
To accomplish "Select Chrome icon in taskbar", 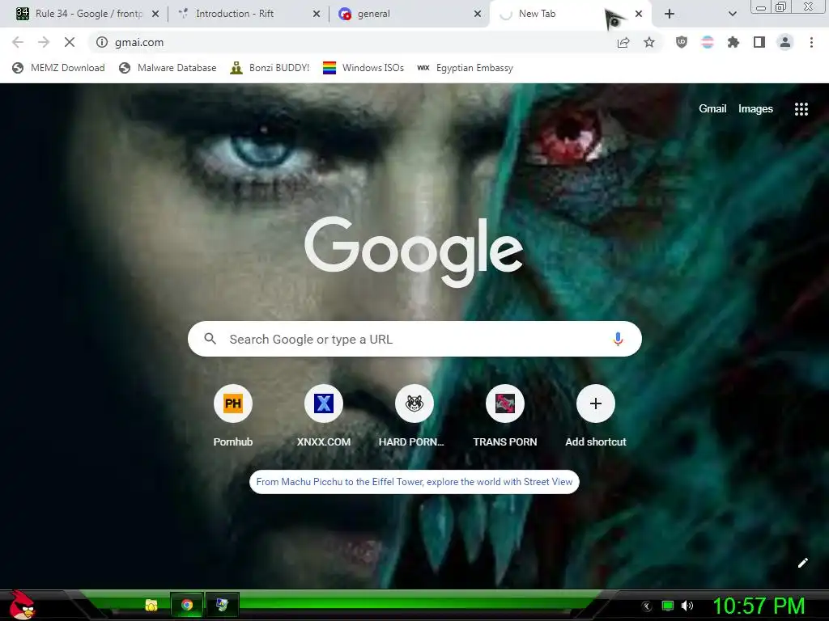I will 187,605.
